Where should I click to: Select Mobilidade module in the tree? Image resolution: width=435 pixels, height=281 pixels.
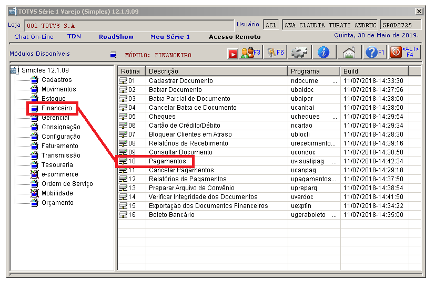click(x=57, y=193)
